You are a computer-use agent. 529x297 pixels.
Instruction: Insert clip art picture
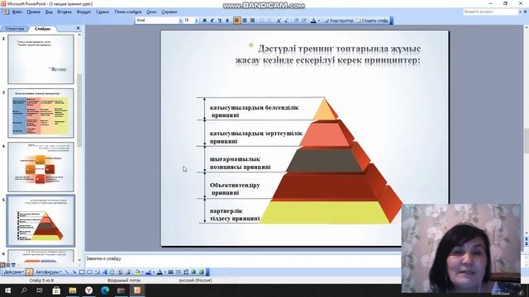[x=120, y=272]
